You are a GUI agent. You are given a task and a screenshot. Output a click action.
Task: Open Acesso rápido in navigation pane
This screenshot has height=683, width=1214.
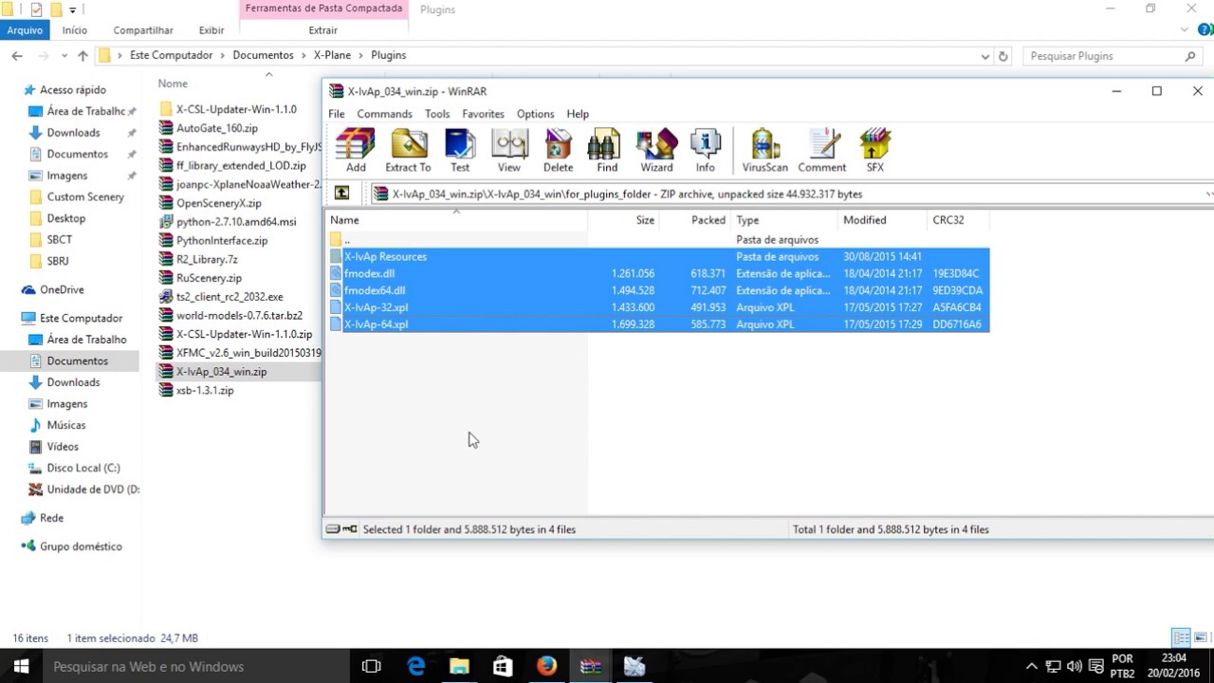(x=73, y=90)
